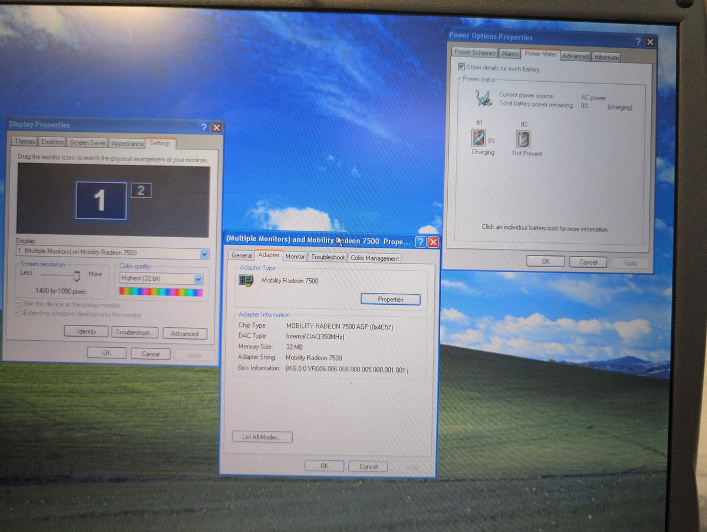Open help in Mobility Radeon properties title bar
The height and width of the screenshot is (532, 707).
(x=421, y=242)
